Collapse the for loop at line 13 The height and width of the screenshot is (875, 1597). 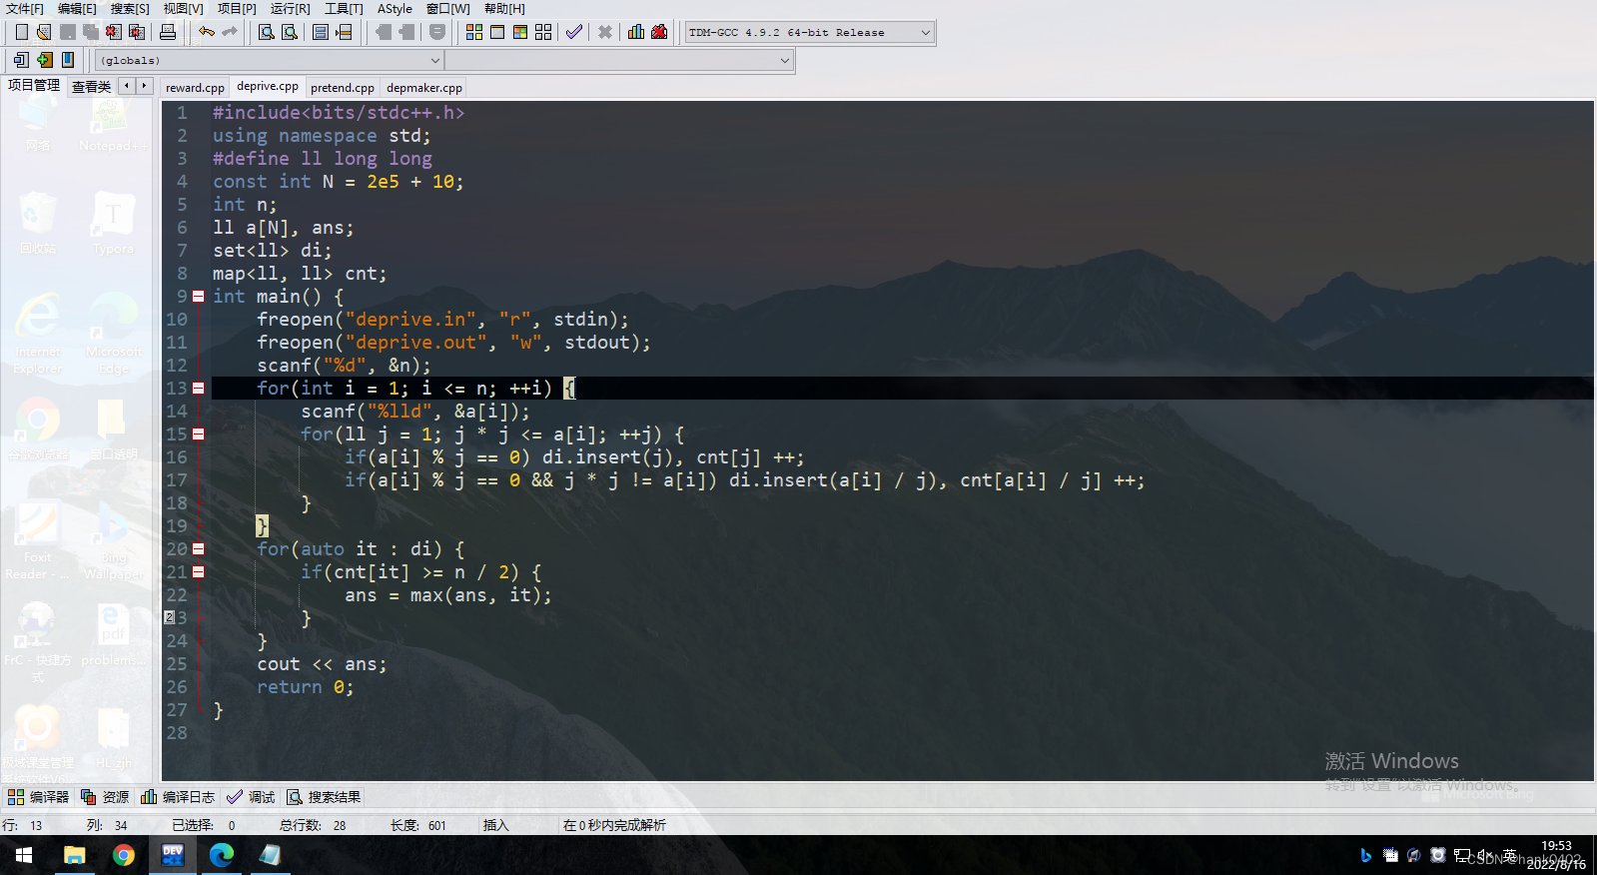(x=199, y=388)
